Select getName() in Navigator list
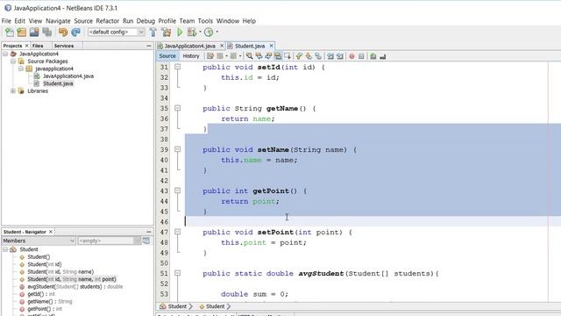Image resolution: width=561 pixels, height=316 pixels. pyautogui.click(x=50, y=302)
